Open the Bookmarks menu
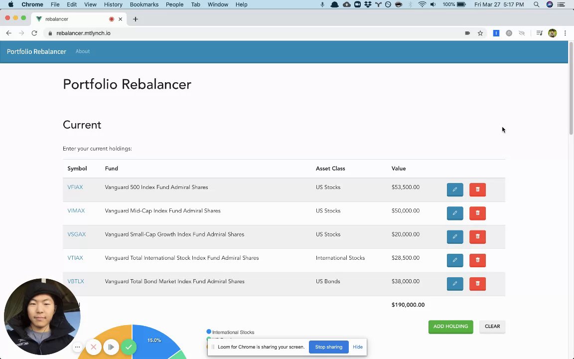The width and height of the screenshot is (574, 359). tap(144, 4)
